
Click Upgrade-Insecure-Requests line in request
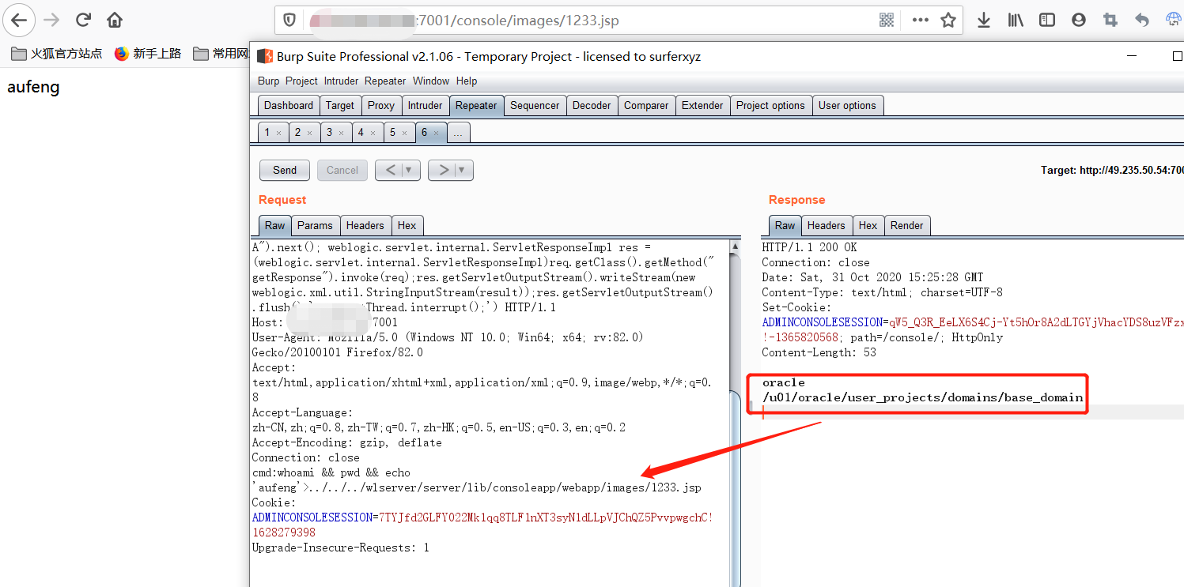click(x=341, y=547)
